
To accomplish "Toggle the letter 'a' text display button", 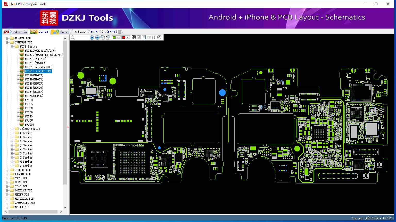I will tap(139, 37).
